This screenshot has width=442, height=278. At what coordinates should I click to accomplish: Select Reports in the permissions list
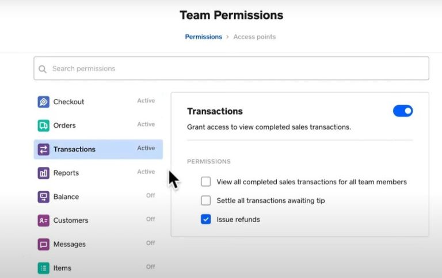(x=66, y=173)
